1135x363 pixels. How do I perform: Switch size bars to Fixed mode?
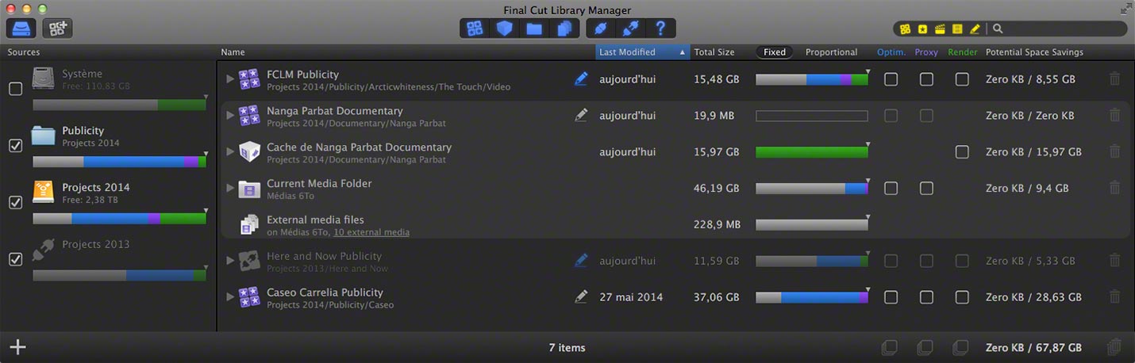pyautogui.click(x=775, y=52)
